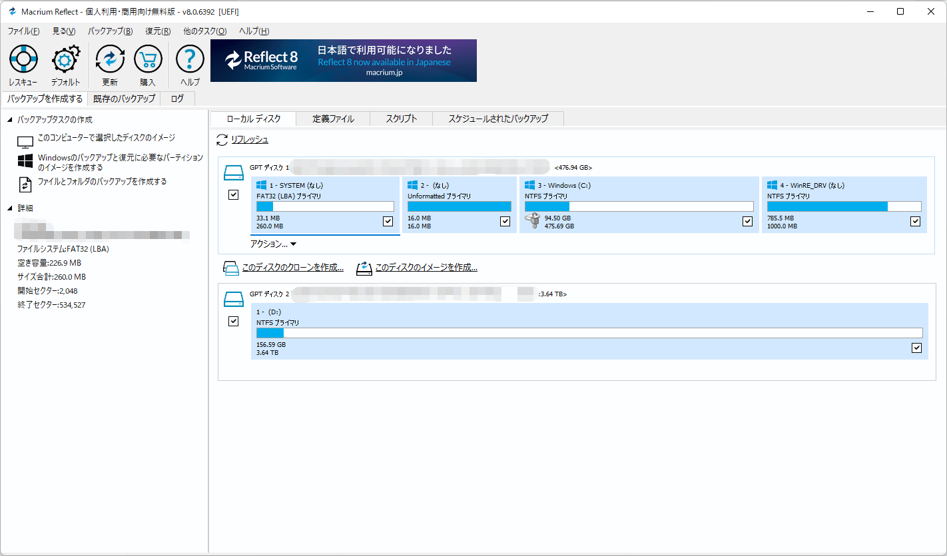Click the clone disk icon beside クローンを作成
The height and width of the screenshot is (556, 947).
tap(230, 268)
